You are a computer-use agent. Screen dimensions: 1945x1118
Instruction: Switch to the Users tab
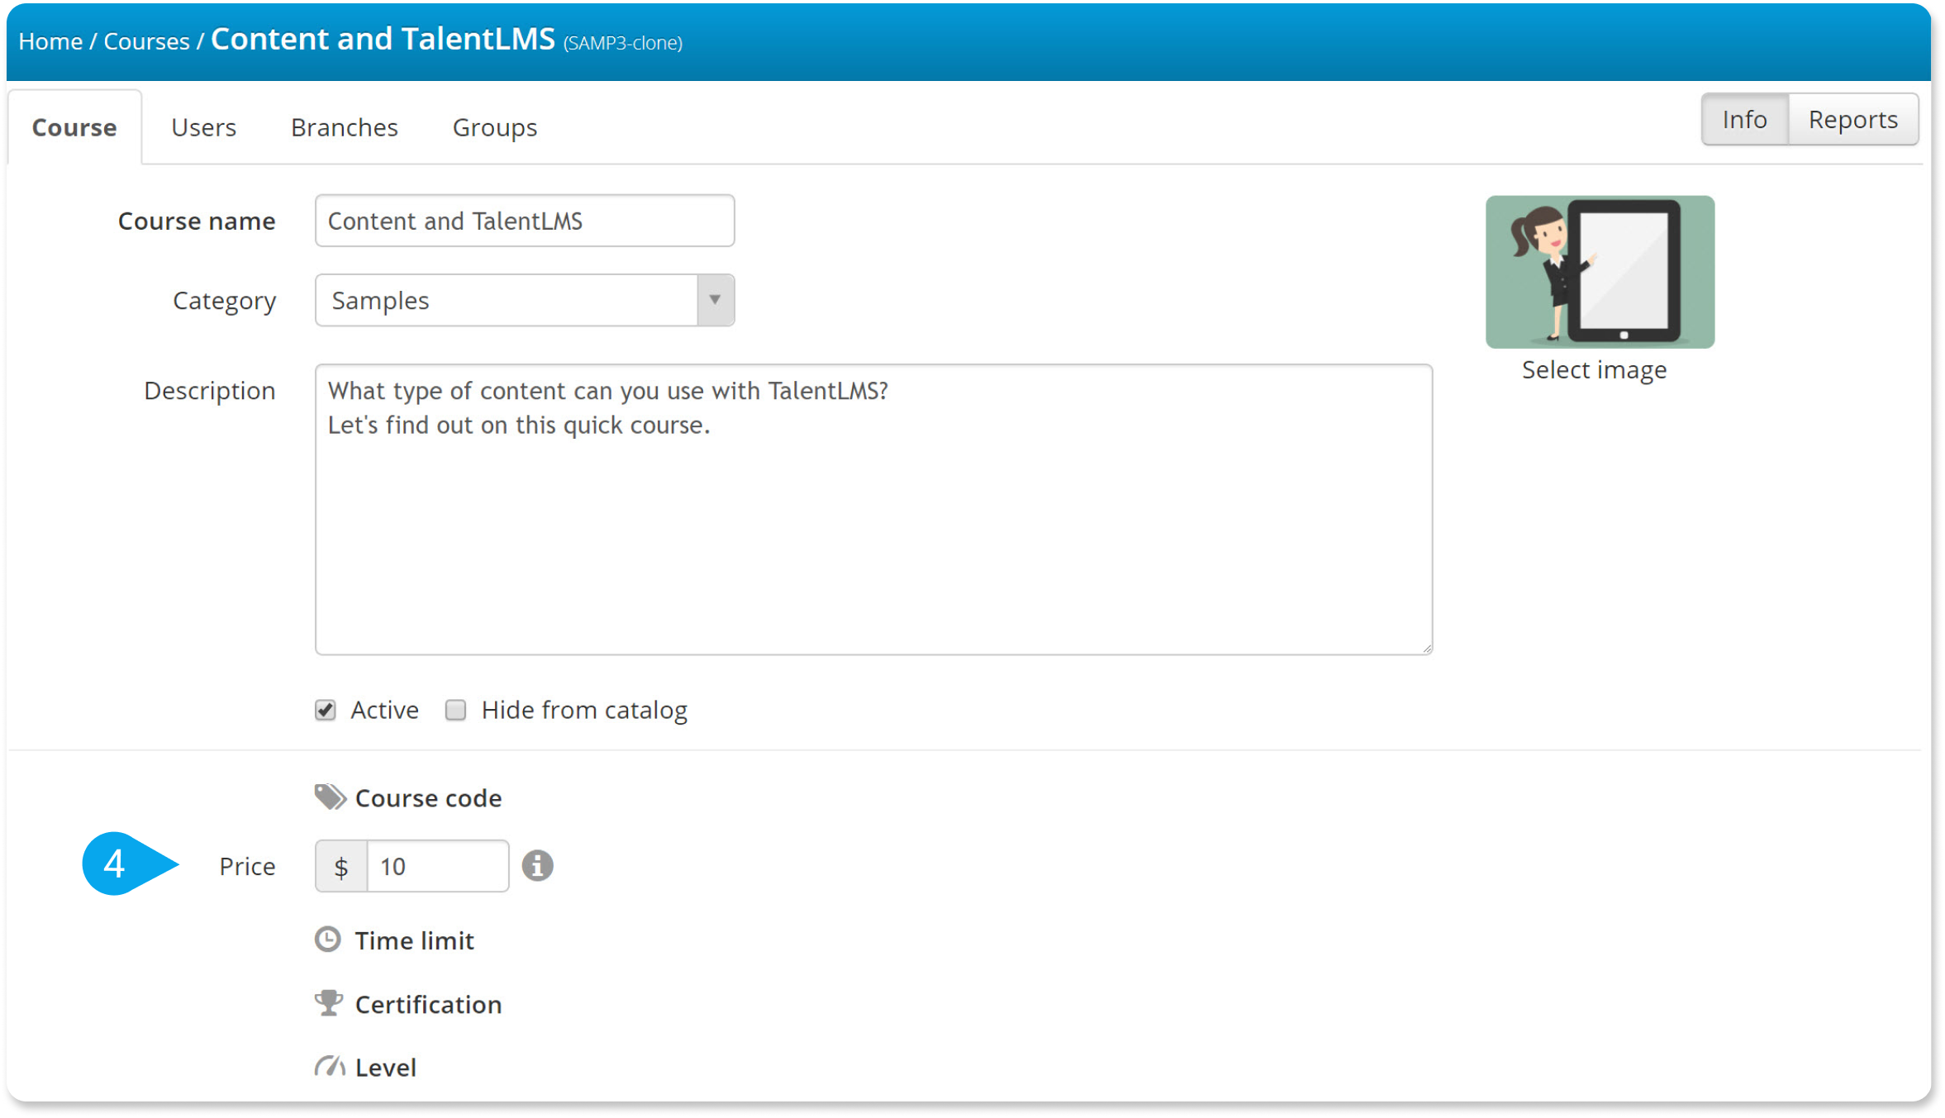click(x=203, y=127)
